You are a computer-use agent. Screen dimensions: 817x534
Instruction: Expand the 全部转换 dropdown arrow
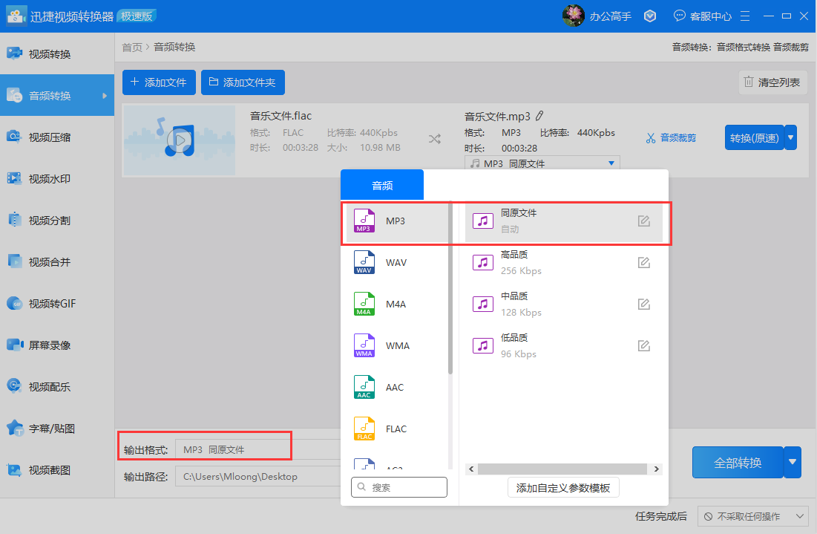click(x=792, y=462)
